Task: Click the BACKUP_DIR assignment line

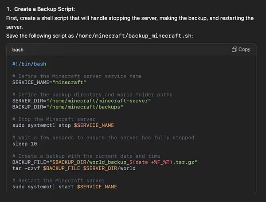Action: tap(67, 107)
